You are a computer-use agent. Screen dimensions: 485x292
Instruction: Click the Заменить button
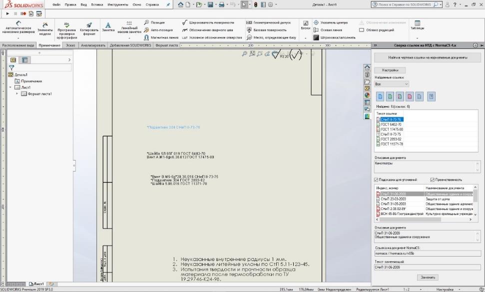coord(428,277)
